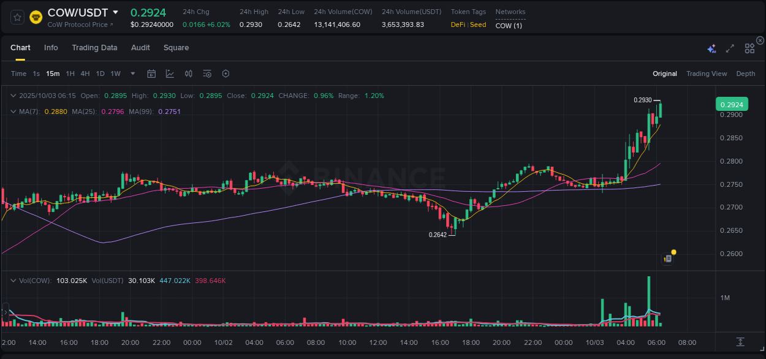766x359 pixels.
Task: Switch to the Depth view
Action: 746,74
